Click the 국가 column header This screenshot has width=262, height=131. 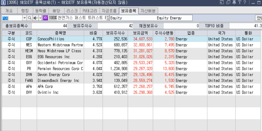[x=221, y=33]
